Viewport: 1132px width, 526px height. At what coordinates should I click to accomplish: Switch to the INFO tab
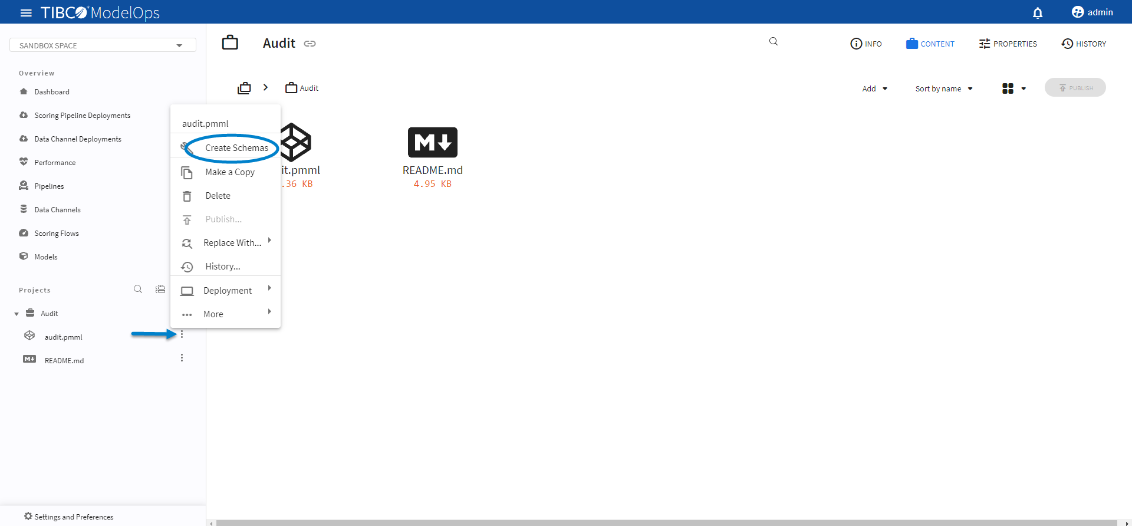(866, 44)
